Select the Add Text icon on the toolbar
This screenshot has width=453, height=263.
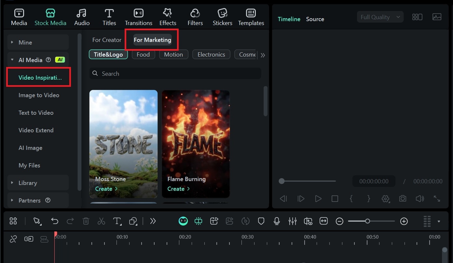117,221
